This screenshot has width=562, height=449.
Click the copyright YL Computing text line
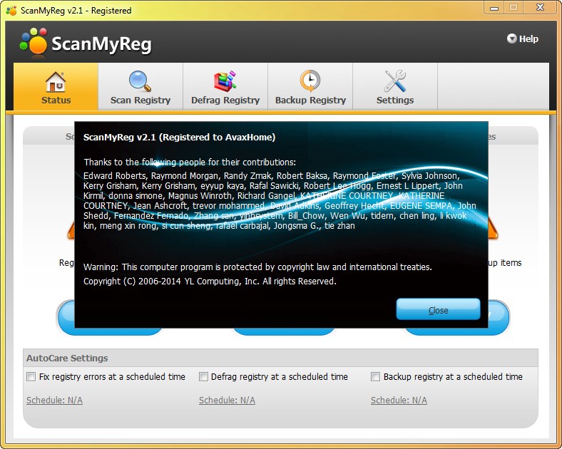210,281
